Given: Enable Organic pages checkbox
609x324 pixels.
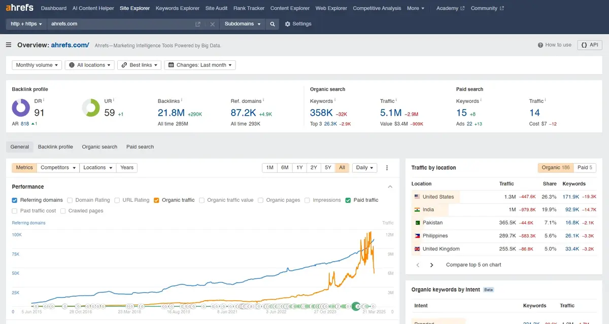Looking at the screenshot, I should click(261, 200).
